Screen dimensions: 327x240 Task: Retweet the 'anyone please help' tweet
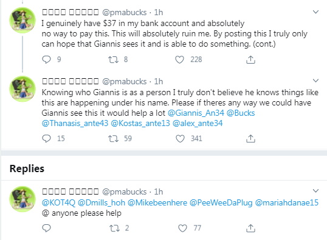coord(114,228)
